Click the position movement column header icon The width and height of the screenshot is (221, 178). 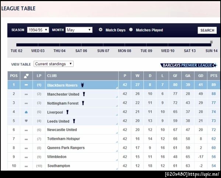tap(26, 76)
